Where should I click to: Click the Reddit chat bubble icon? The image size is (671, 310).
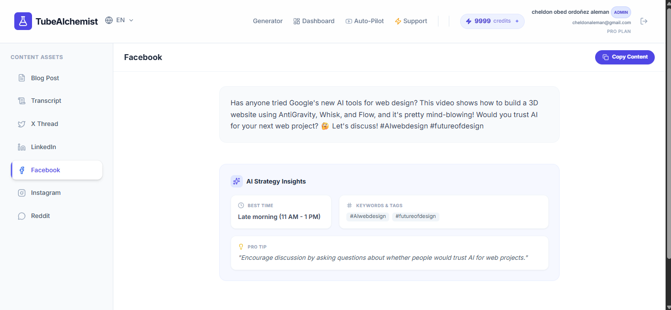click(22, 216)
